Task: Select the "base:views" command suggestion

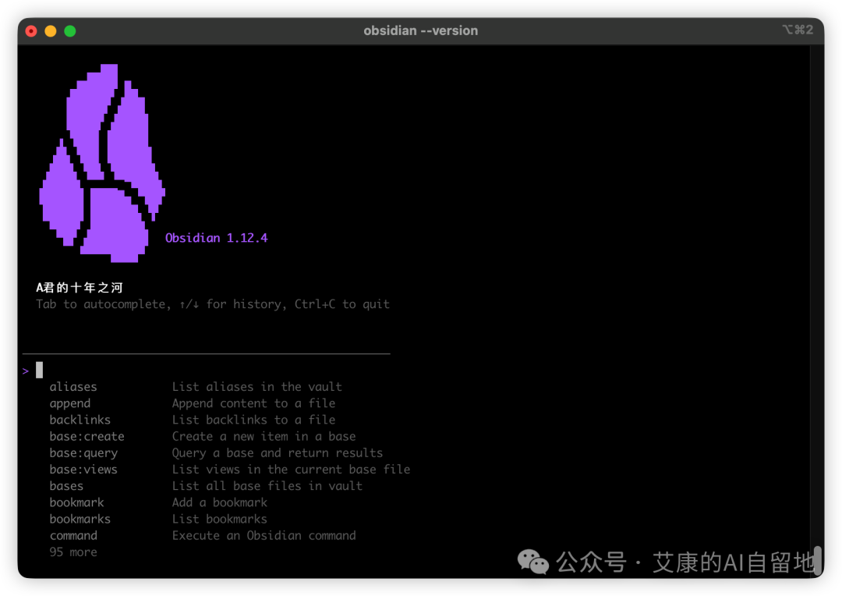Action: pos(83,470)
